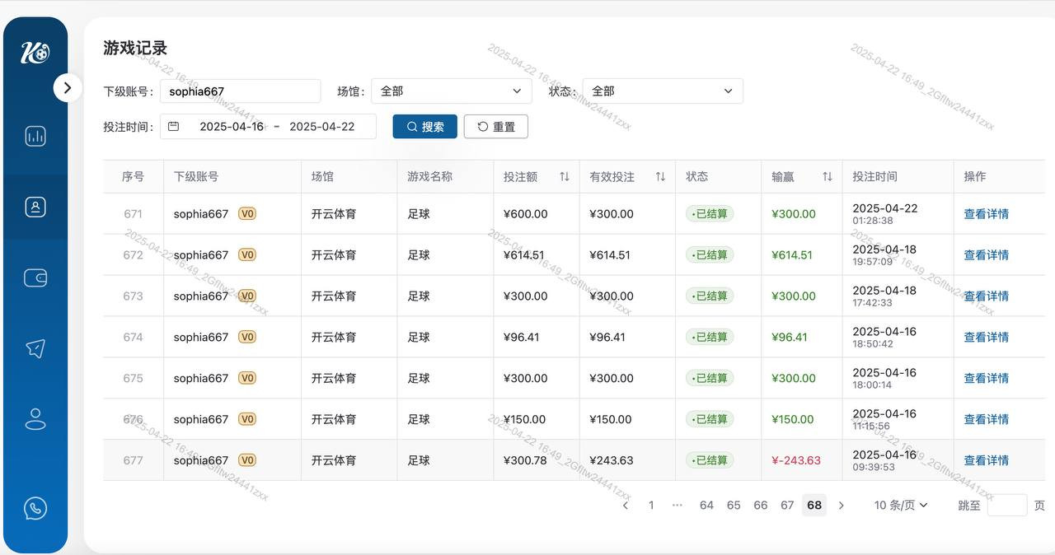The width and height of the screenshot is (1055, 555).
Task: Click the 重置 reset button
Action: [495, 126]
